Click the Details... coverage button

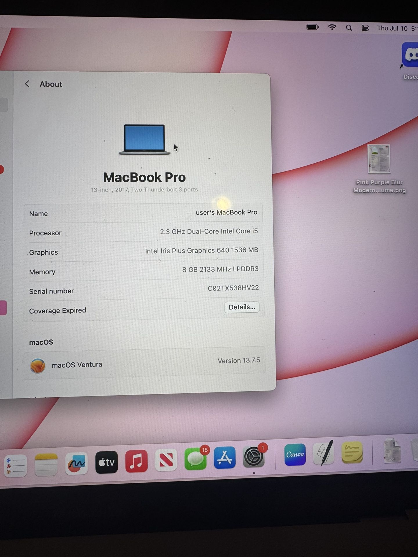[x=242, y=307]
